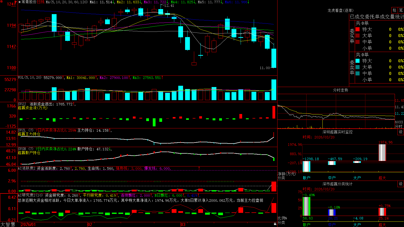The height and width of the screenshot is (227, 404).
Task: Click the red 特大 swatch under 委买单
Action: point(358,29)
